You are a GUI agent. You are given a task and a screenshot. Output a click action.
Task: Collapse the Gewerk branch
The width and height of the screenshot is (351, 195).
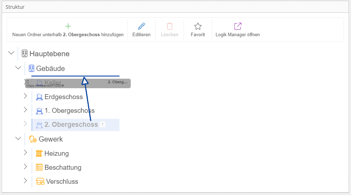tap(18, 138)
